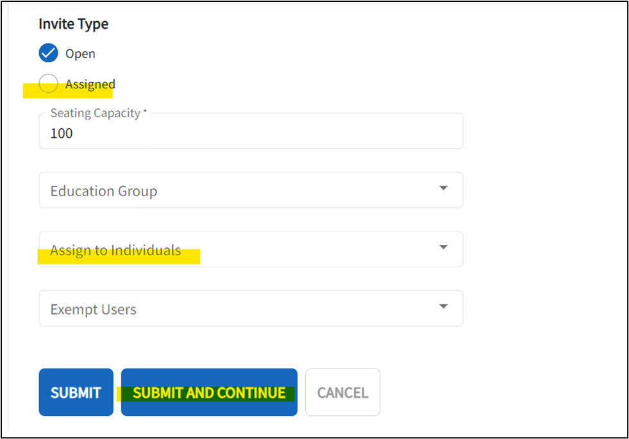Click the 'Assigned' option label text
Viewport: 629px width, 439px height.
tap(90, 84)
